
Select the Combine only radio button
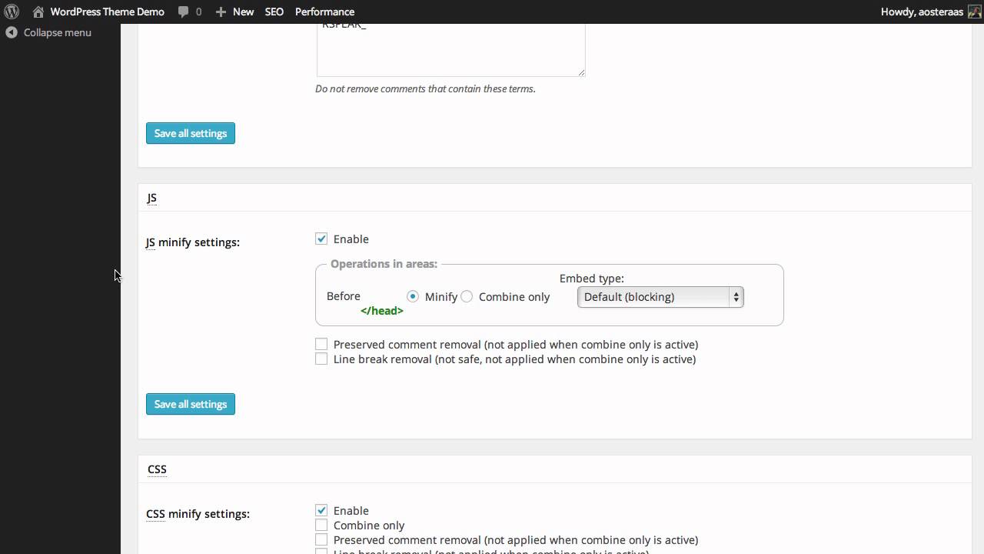[x=467, y=296]
